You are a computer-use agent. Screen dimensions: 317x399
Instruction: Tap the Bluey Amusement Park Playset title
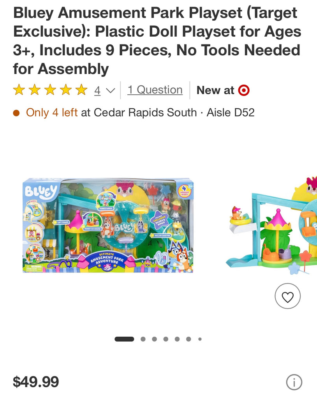(157, 41)
